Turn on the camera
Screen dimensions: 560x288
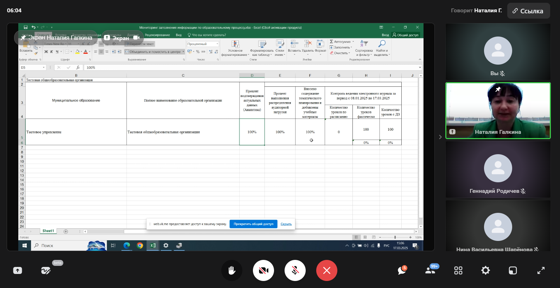(263, 270)
